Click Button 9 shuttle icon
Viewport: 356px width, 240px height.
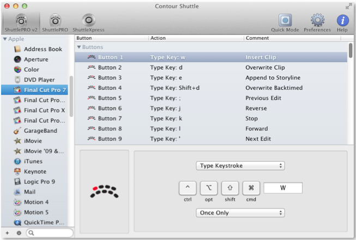tap(92, 138)
